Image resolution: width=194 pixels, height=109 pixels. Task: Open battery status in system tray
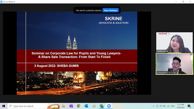[x=164, y=106]
